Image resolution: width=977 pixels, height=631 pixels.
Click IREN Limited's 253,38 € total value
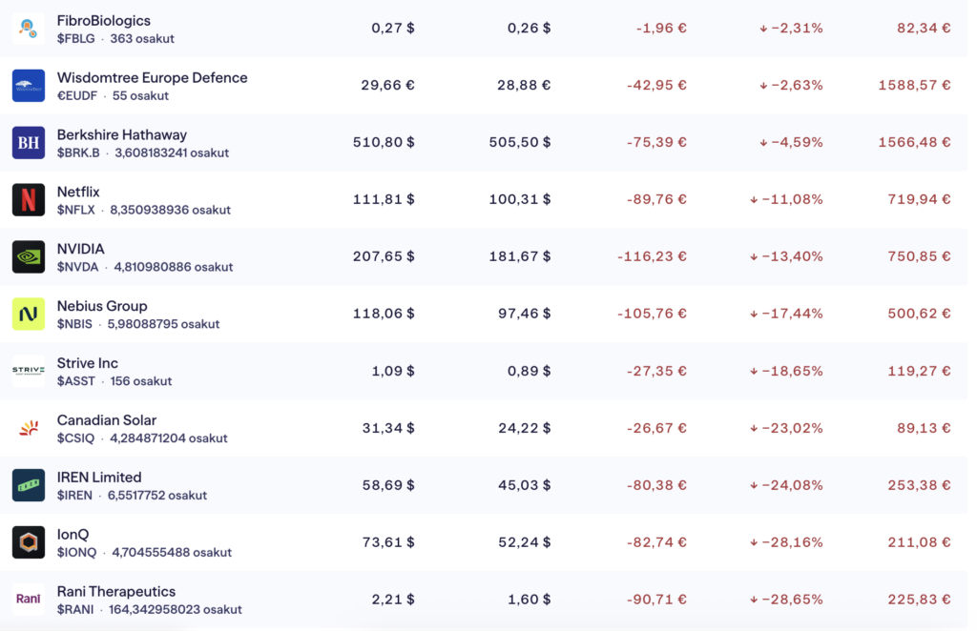919,485
